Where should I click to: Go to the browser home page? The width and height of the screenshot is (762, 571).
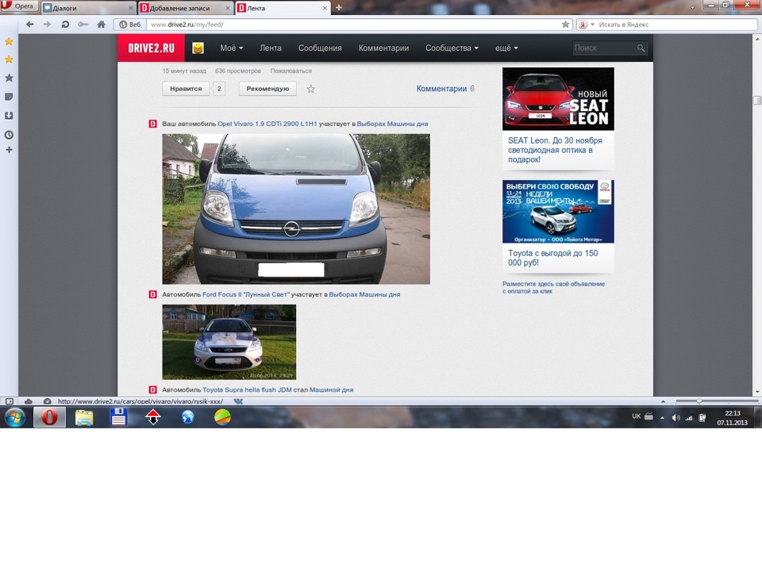(x=101, y=25)
